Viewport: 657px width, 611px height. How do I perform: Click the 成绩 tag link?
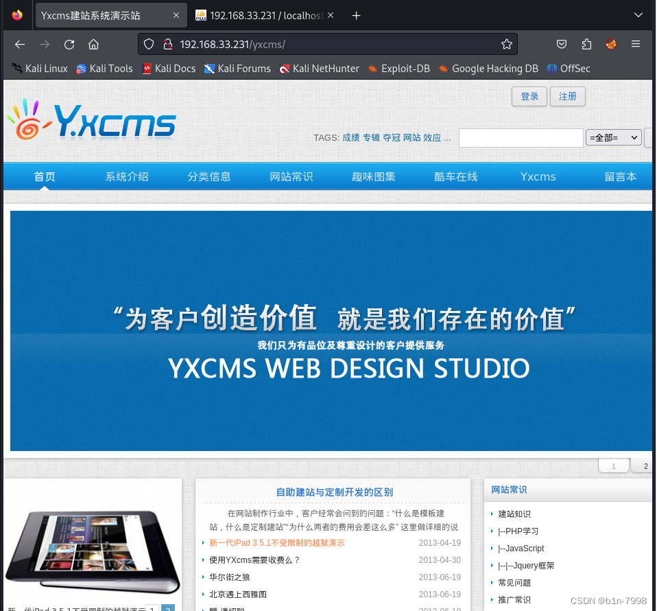click(x=350, y=137)
